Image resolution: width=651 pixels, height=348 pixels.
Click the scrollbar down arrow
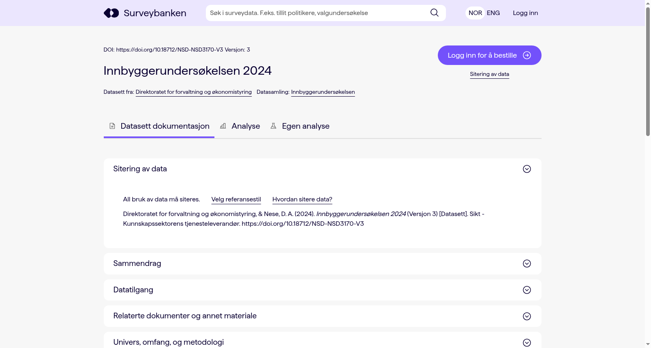click(x=648, y=345)
